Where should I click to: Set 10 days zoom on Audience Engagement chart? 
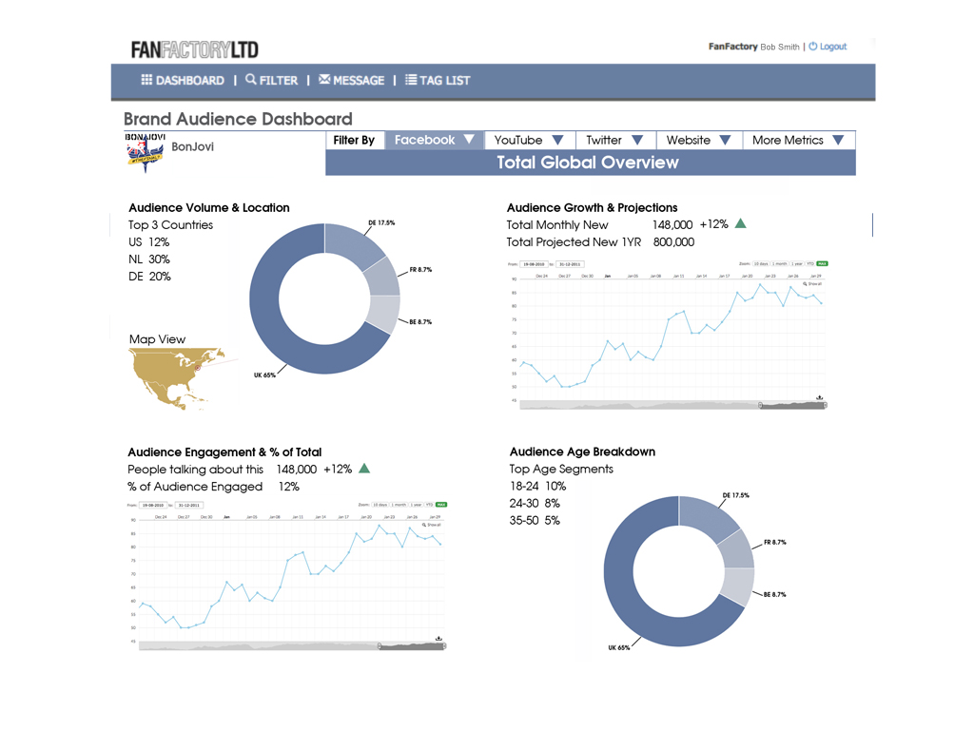pos(380,505)
